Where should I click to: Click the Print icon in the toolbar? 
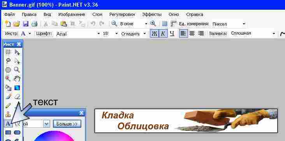coord(34,24)
